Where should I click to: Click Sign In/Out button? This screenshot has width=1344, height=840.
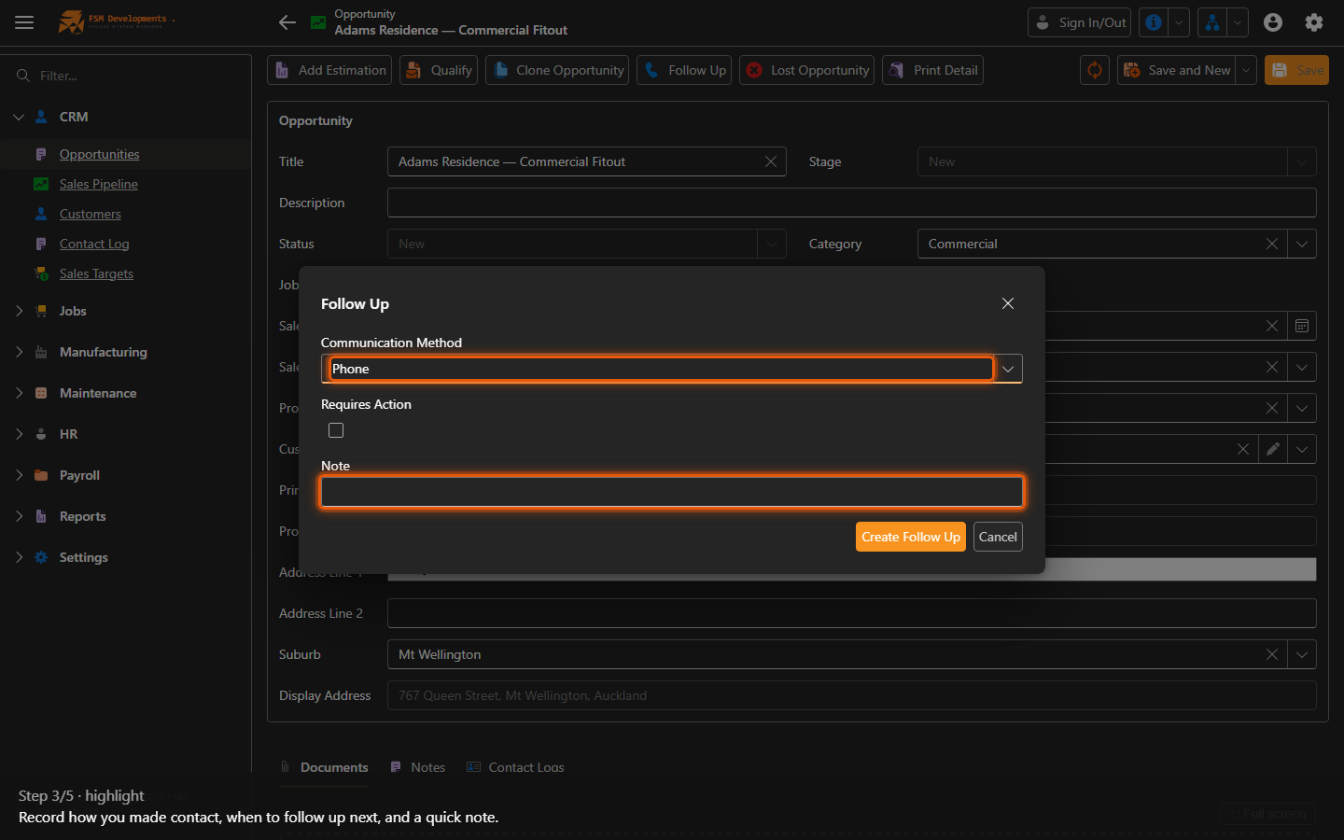[x=1079, y=22]
